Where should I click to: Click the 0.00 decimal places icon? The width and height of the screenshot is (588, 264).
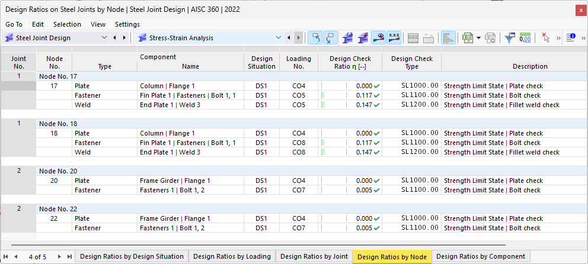[x=525, y=38]
